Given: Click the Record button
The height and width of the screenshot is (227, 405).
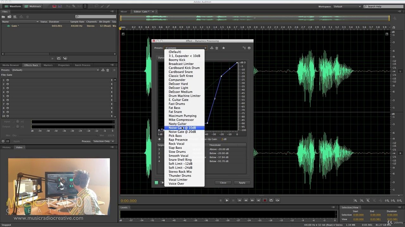Looking at the screenshot, I should pos(265,200).
